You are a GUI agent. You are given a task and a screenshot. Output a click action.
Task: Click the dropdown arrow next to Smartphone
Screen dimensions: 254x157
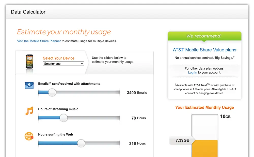[82, 64]
